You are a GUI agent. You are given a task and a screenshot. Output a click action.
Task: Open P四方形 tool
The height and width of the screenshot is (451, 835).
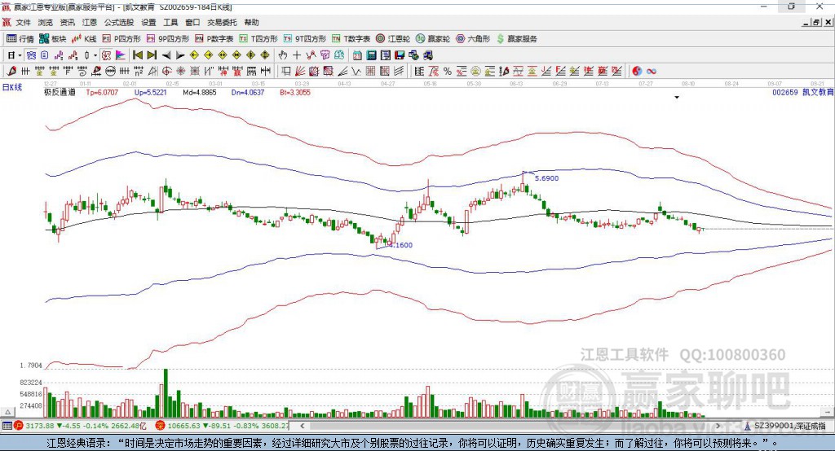pyautogui.click(x=121, y=39)
